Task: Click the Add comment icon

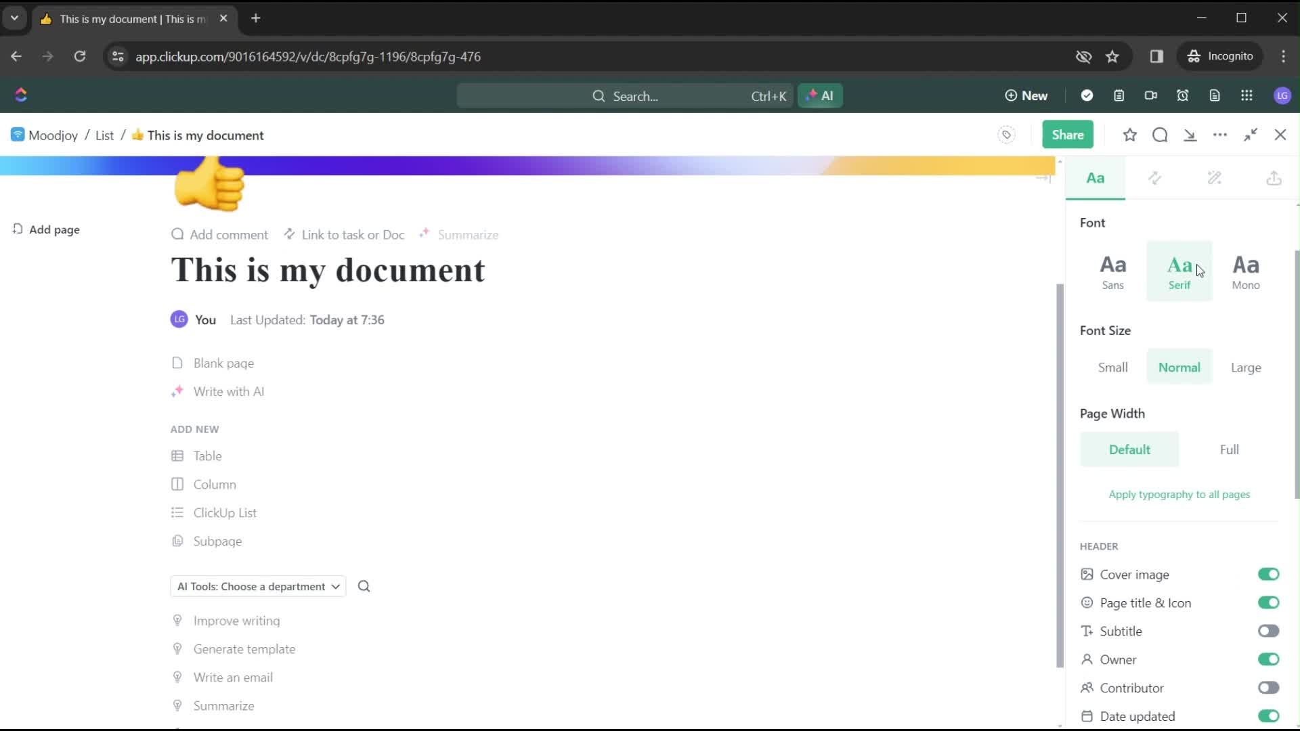Action: 177,234
